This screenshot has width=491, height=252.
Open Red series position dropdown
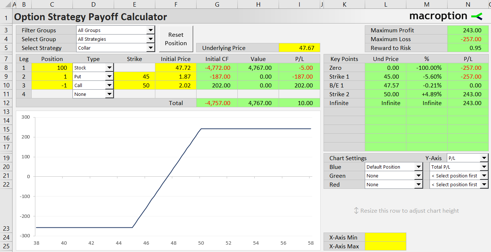click(x=418, y=184)
